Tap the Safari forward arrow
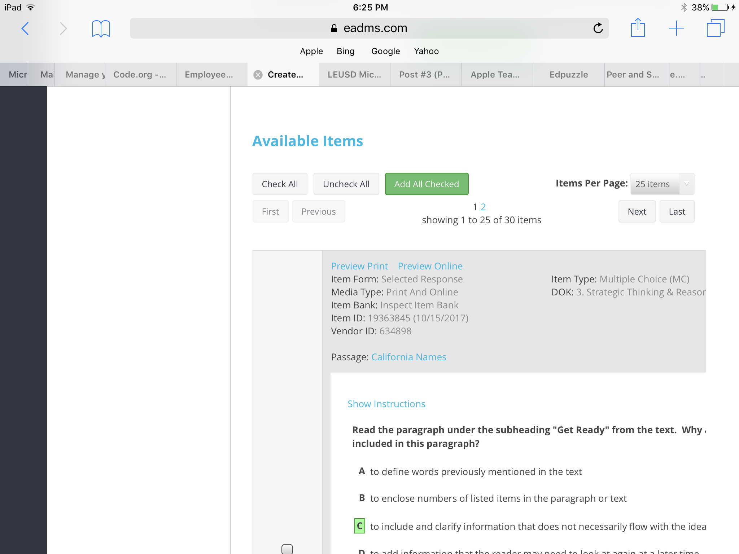739x554 pixels. tap(63, 28)
